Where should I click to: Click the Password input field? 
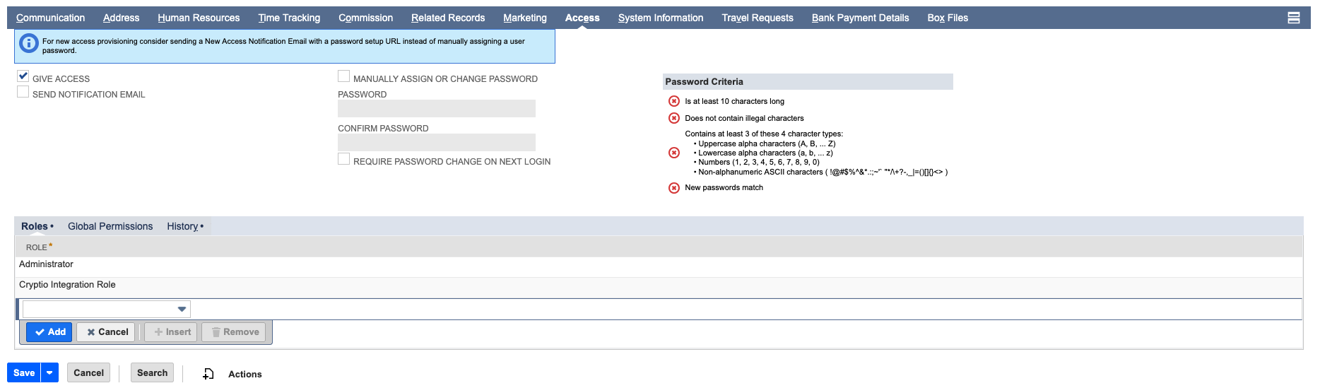click(x=436, y=109)
